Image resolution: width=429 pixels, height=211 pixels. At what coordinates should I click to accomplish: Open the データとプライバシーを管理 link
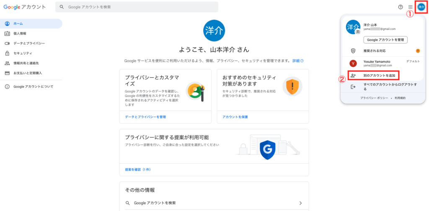click(145, 117)
